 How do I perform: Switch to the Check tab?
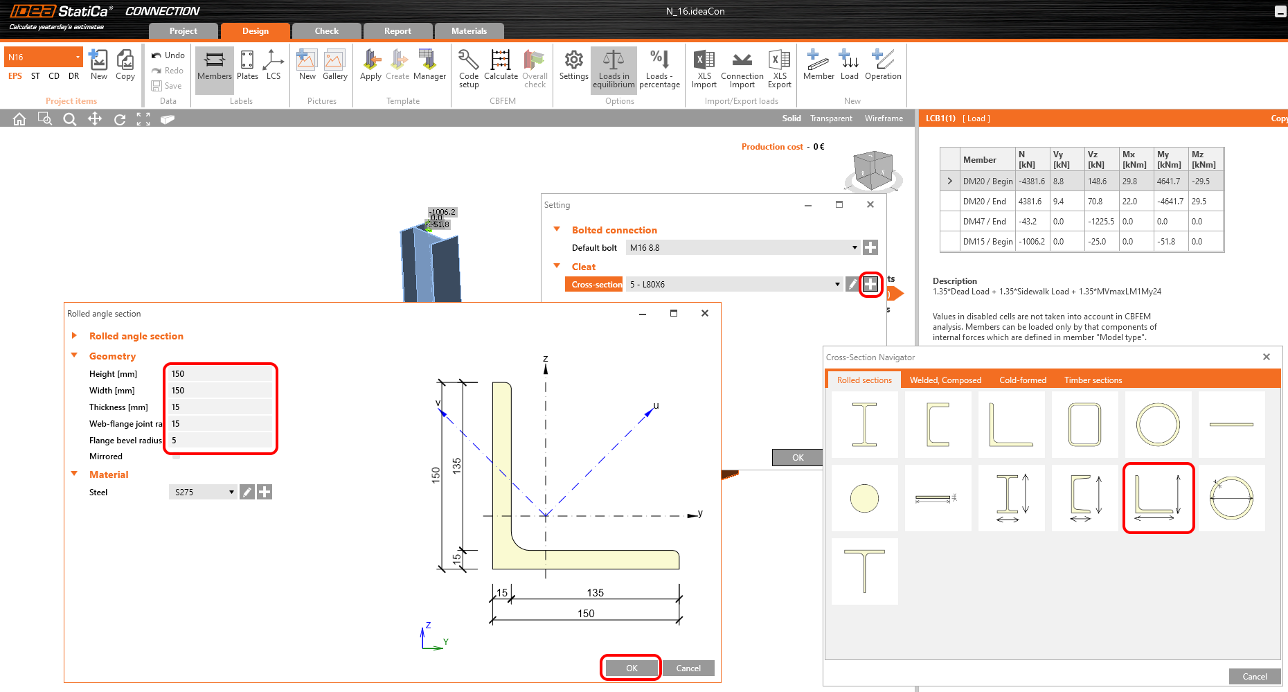pos(326,31)
